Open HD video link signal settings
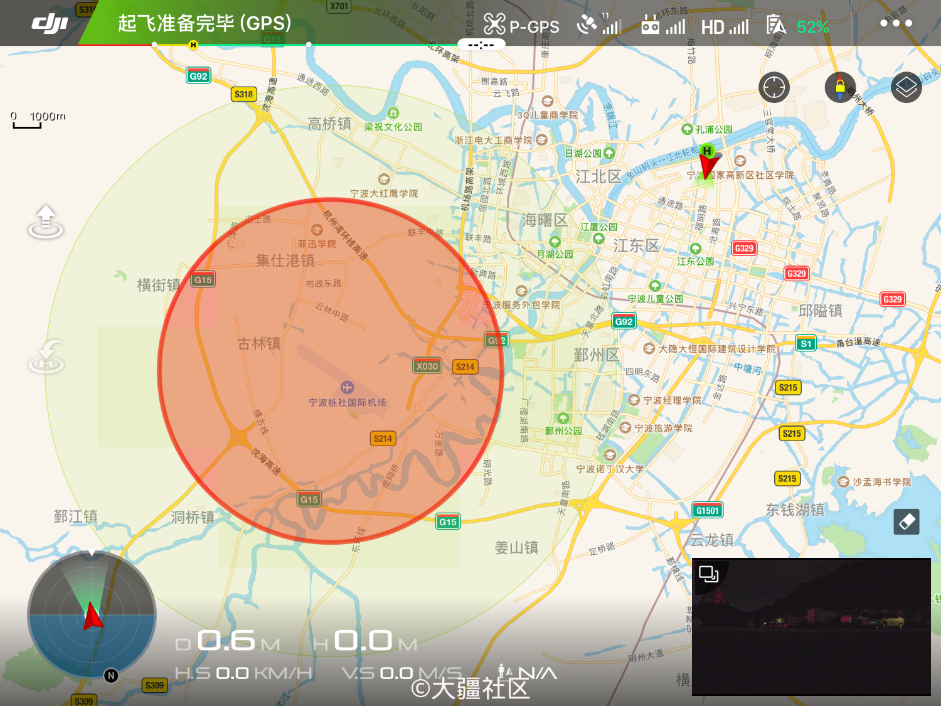Screen dimensions: 941x706 click(x=725, y=26)
